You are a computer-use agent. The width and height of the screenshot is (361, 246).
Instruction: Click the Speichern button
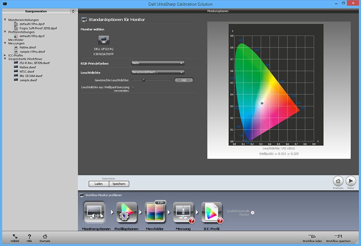click(119, 184)
